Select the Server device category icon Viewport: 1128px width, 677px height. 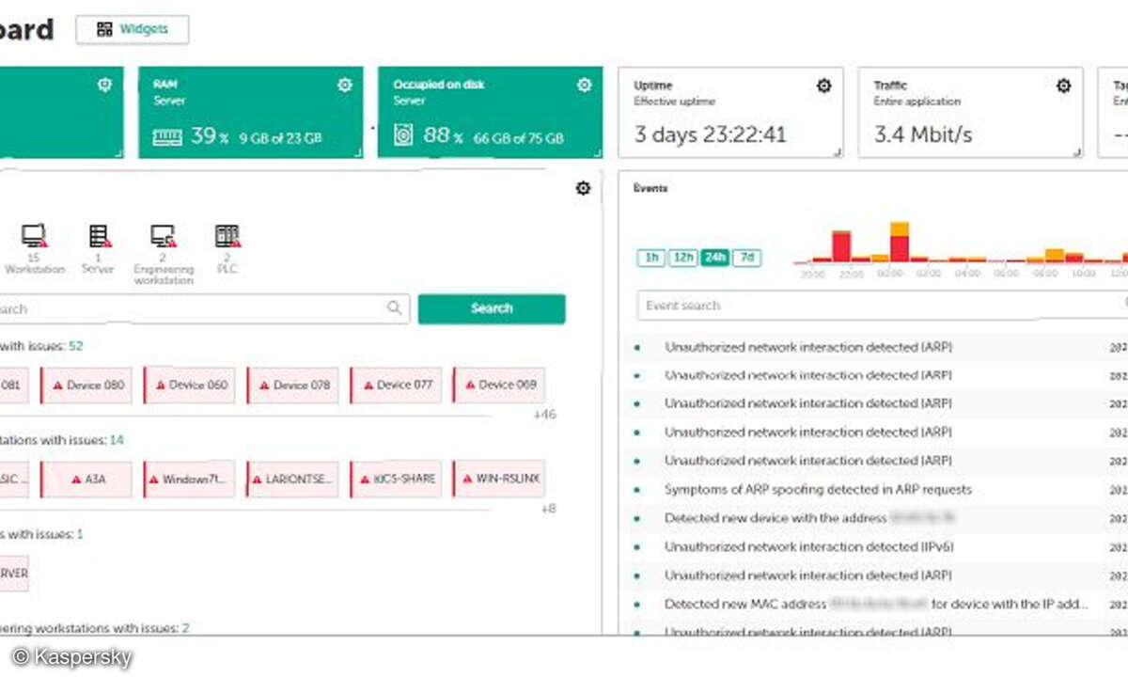tap(98, 237)
